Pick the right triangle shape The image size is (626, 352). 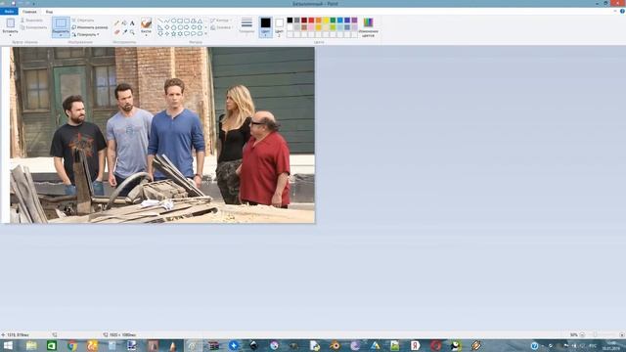[x=160, y=27]
